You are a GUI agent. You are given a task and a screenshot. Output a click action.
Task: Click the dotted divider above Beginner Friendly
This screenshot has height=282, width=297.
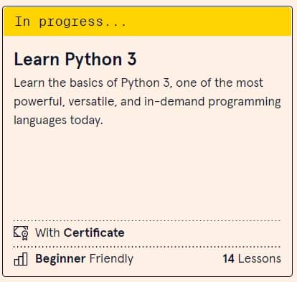[x=147, y=247]
